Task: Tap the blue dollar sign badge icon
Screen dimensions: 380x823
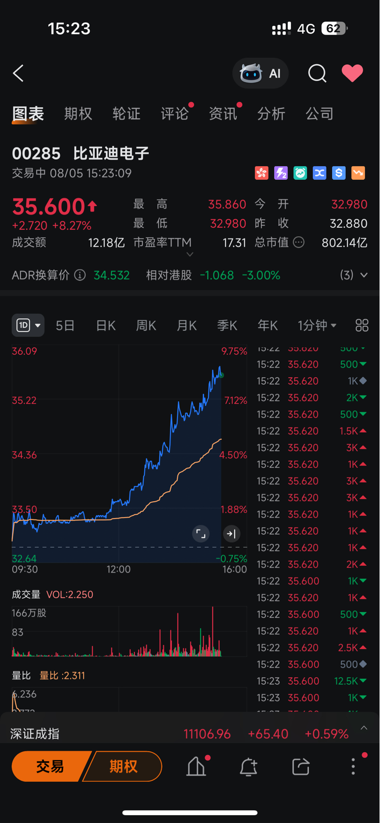Action: point(339,173)
